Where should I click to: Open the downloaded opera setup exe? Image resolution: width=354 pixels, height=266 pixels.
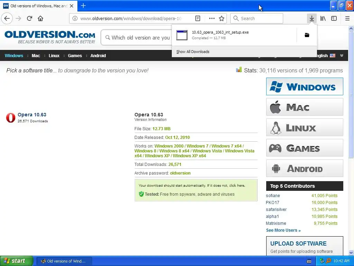(234, 35)
